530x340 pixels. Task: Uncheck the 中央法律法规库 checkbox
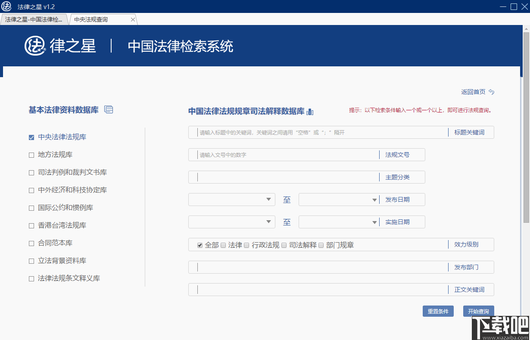tap(31, 137)
